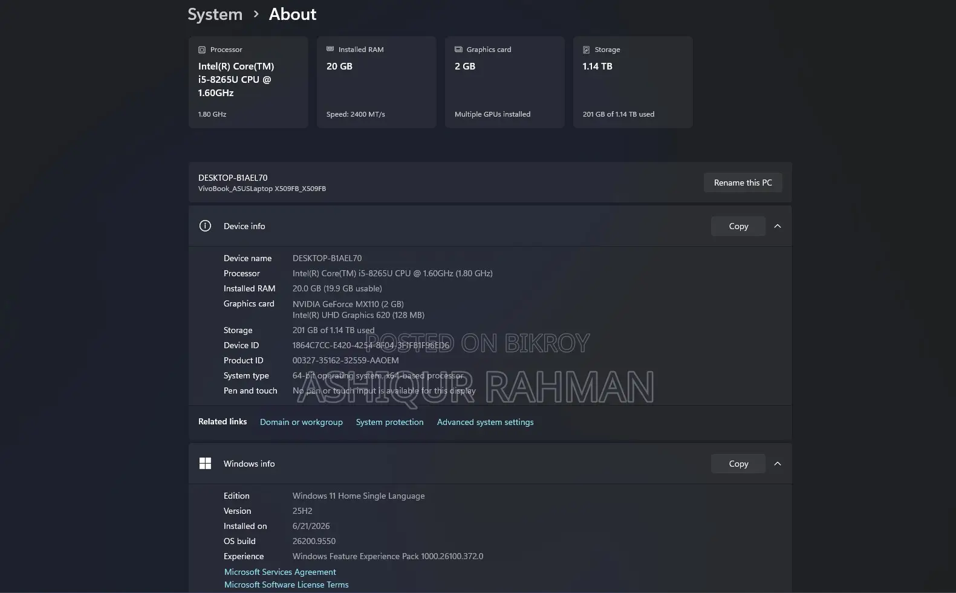Select VivoBook_ASUSLaptop X509FB_X509FB model text
The image size is (956, 593).
tap(262, 189)
